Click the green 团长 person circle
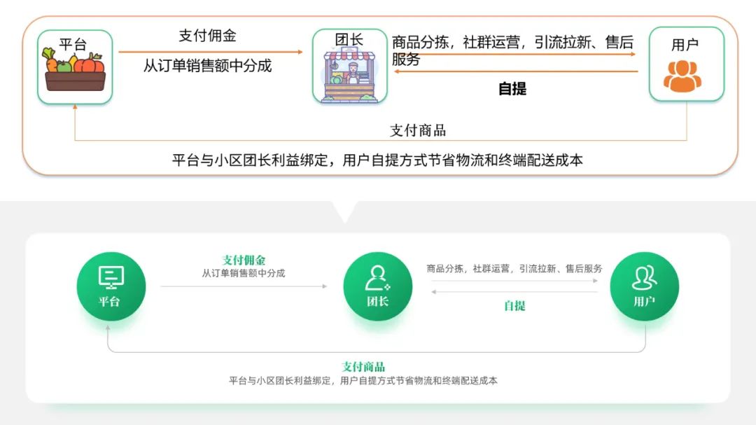Screen dimensions: 756x425 [377, 286]
